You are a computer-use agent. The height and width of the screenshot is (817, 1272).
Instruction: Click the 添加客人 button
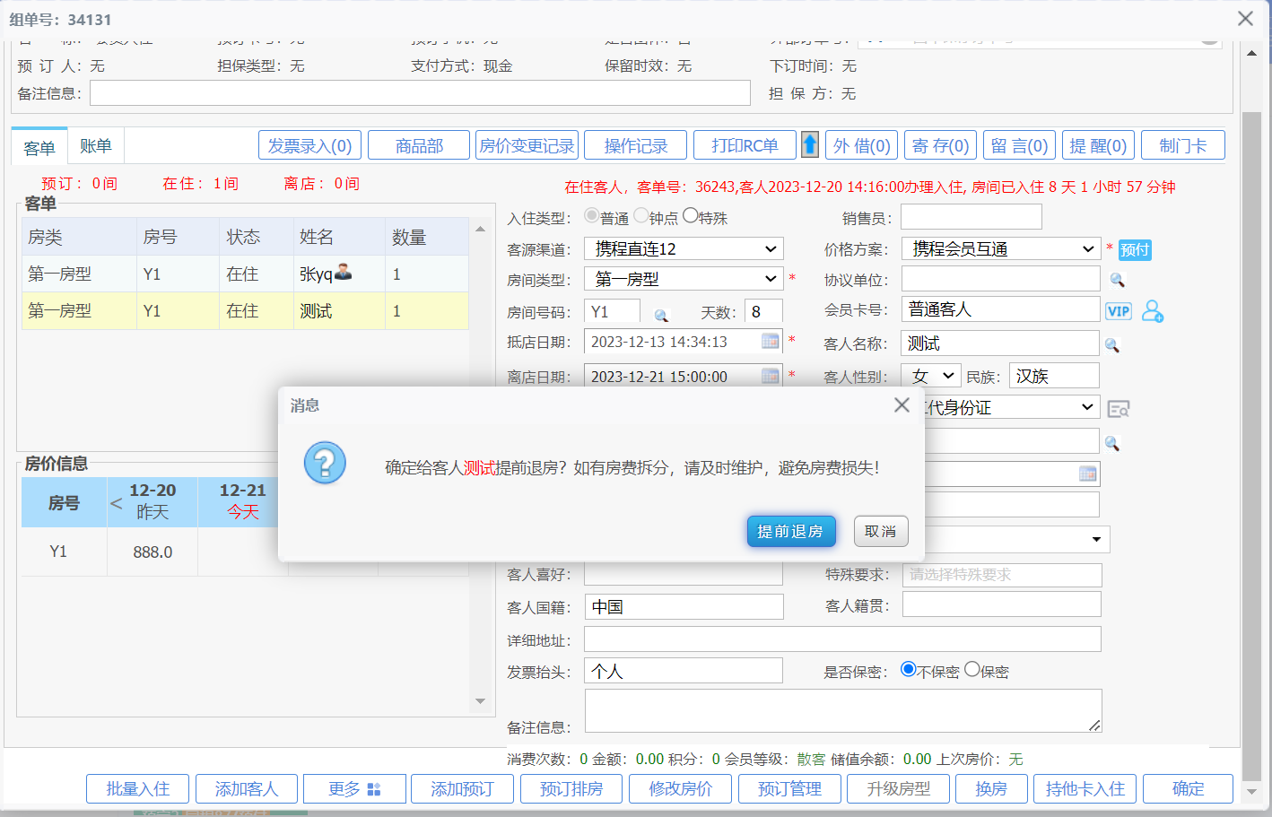247,789
